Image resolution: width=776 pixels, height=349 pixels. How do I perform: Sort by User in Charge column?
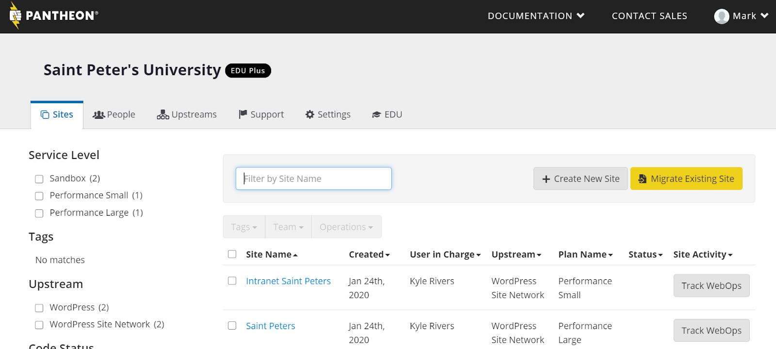pyautogui.click(x=445, y=254)
